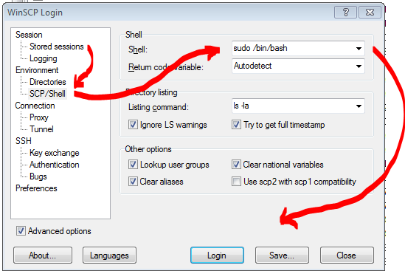Open Directories settings page

click(x=48, y=82)
